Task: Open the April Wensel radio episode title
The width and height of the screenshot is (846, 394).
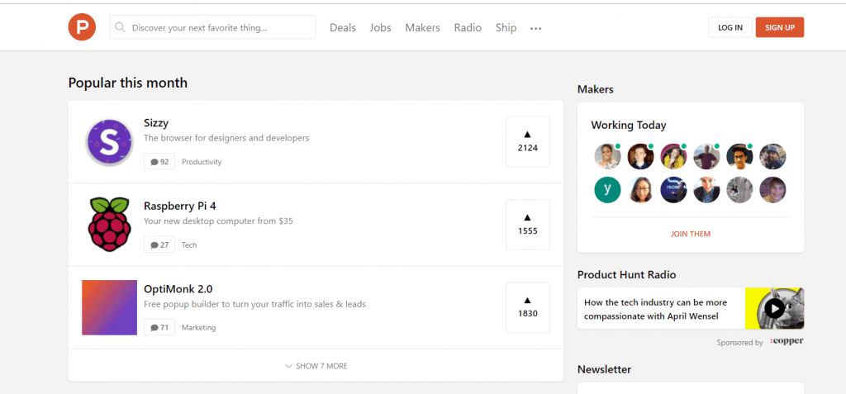Action: (x=655, y=309)
